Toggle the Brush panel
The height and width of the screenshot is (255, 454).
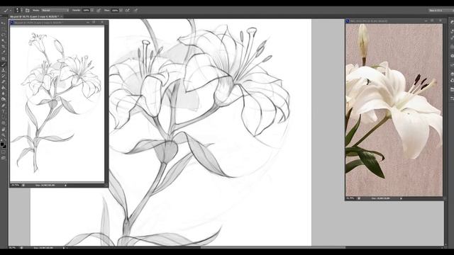tap(27, 10)
